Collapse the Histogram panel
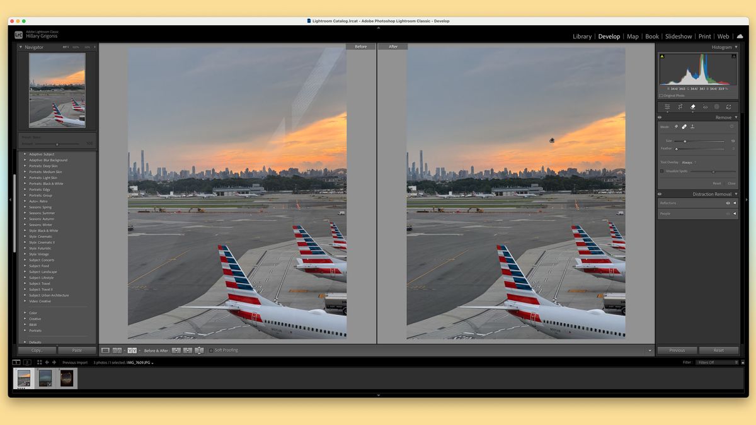 (736, 47)
